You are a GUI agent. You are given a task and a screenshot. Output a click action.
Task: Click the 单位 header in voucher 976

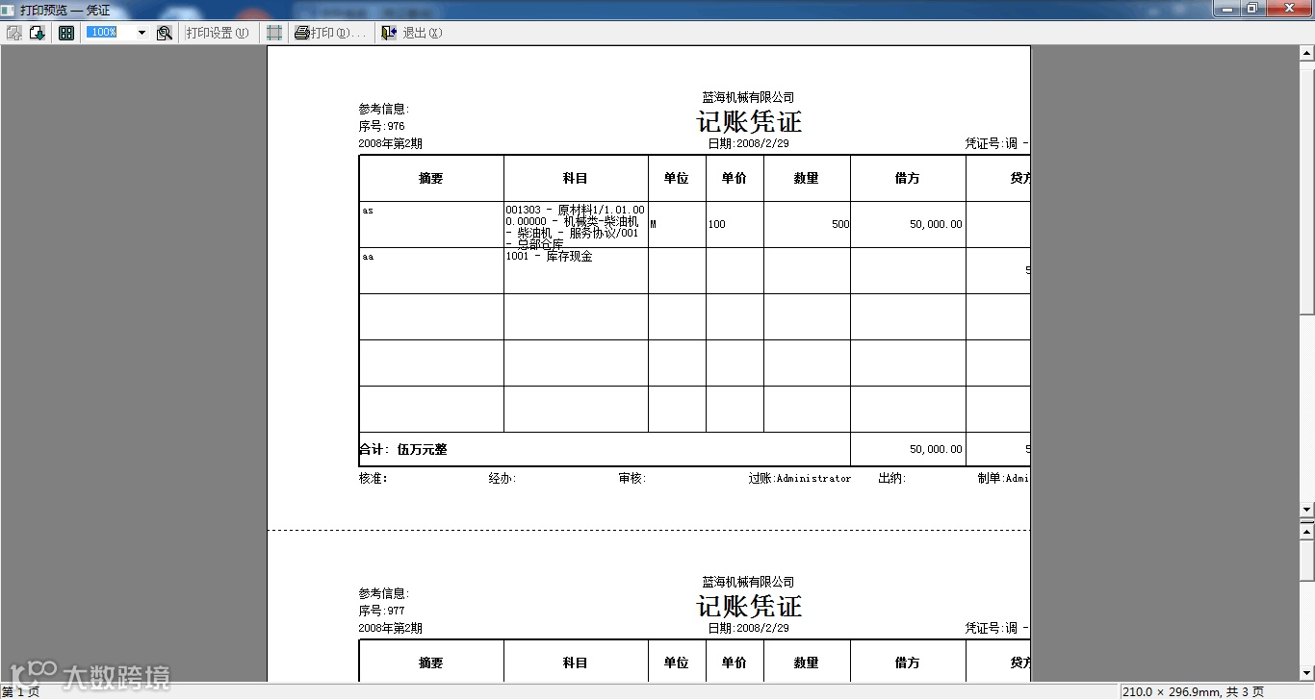tap(677, 178)
